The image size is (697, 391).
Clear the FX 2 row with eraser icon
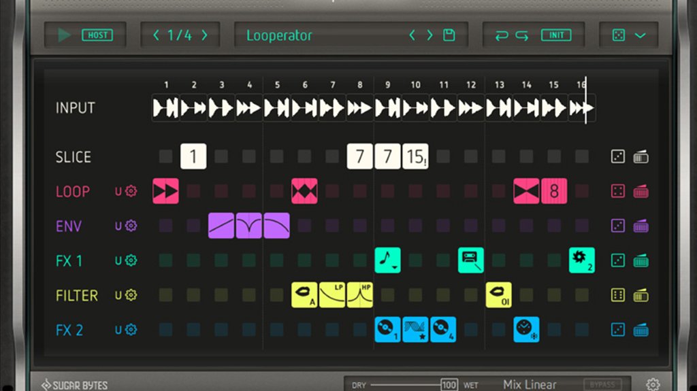641,330
